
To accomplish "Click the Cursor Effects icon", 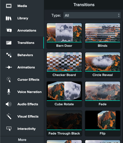I will (9, 80).
